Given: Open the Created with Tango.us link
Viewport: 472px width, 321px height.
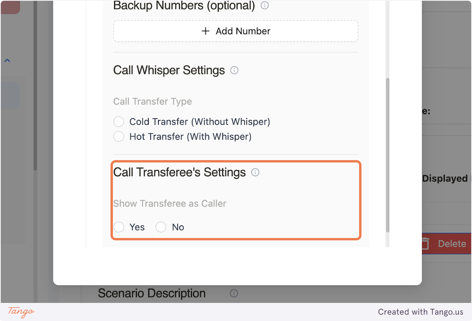Looking at the screenshot, I should (x=420, y=312).
